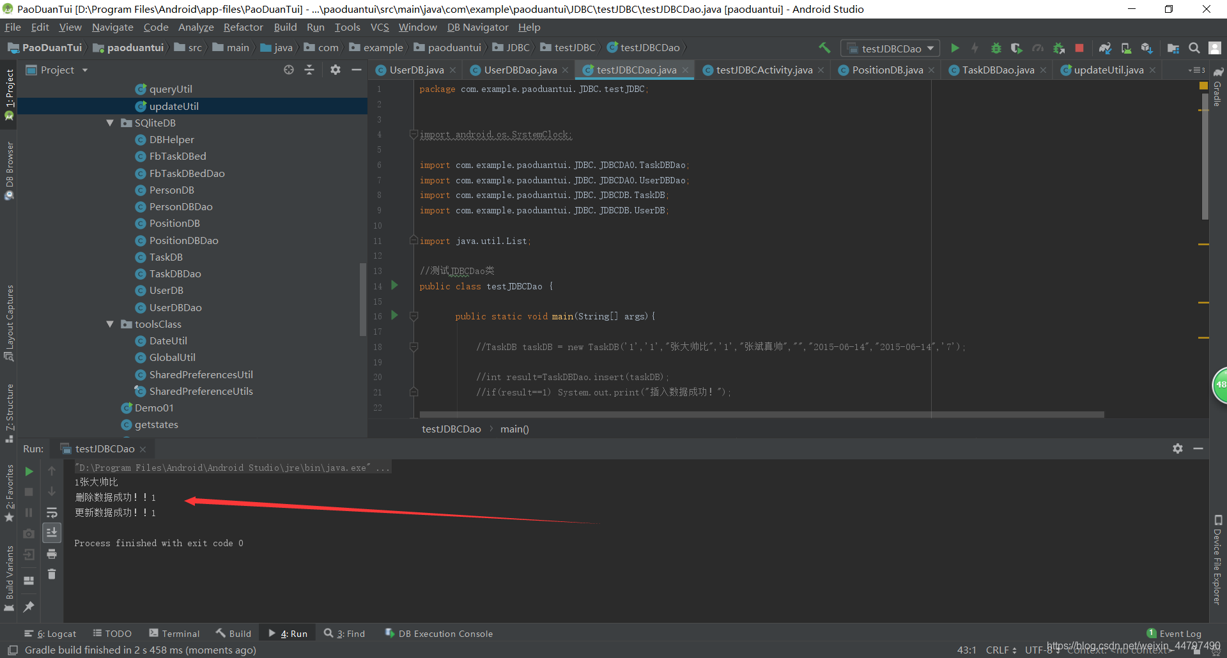Click the Make Project hammer icon
1227x658 pixels.
pos(824,48)
